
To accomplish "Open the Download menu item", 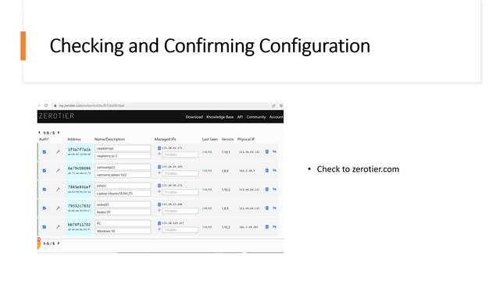I will (x=195, y=117).
